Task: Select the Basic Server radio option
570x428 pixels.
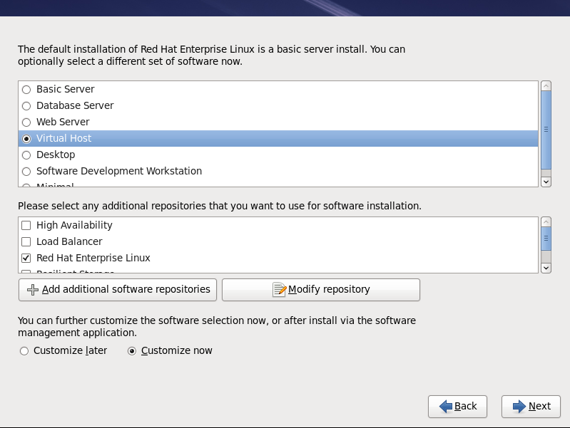Action: (x=26, y=90)
